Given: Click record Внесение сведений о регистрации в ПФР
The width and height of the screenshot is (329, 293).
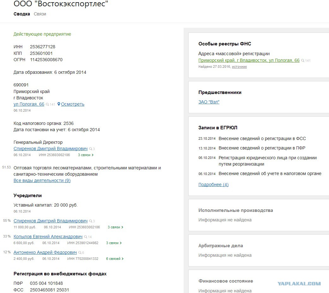Looking at the screenshot, I should pyautogui.click(x=262, y=148).
